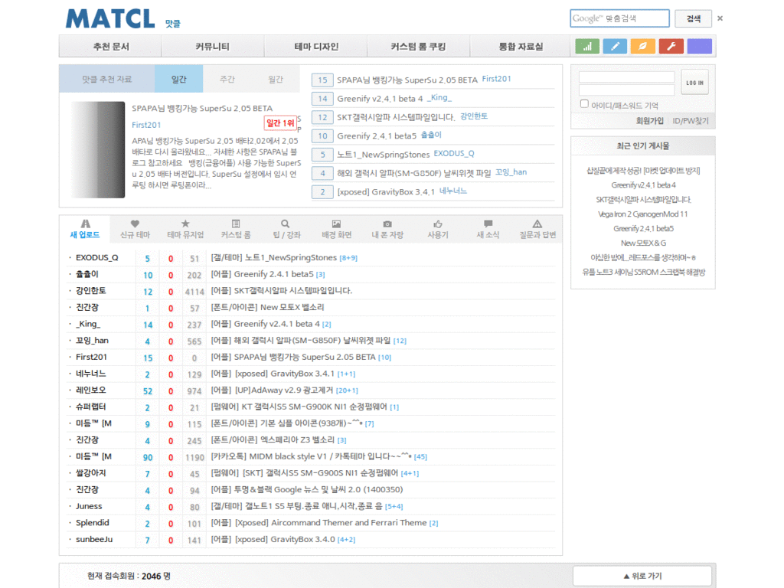
Task: Open popular post 유플 노트3 세이님 S5ROM 스크랩북 해결방
Action: [643, 272]
